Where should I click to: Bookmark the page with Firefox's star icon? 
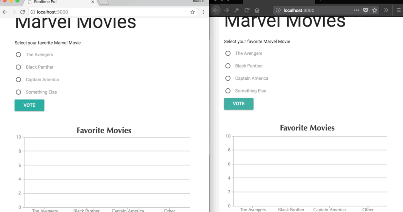pyautogui.click(x=374, y=10)
